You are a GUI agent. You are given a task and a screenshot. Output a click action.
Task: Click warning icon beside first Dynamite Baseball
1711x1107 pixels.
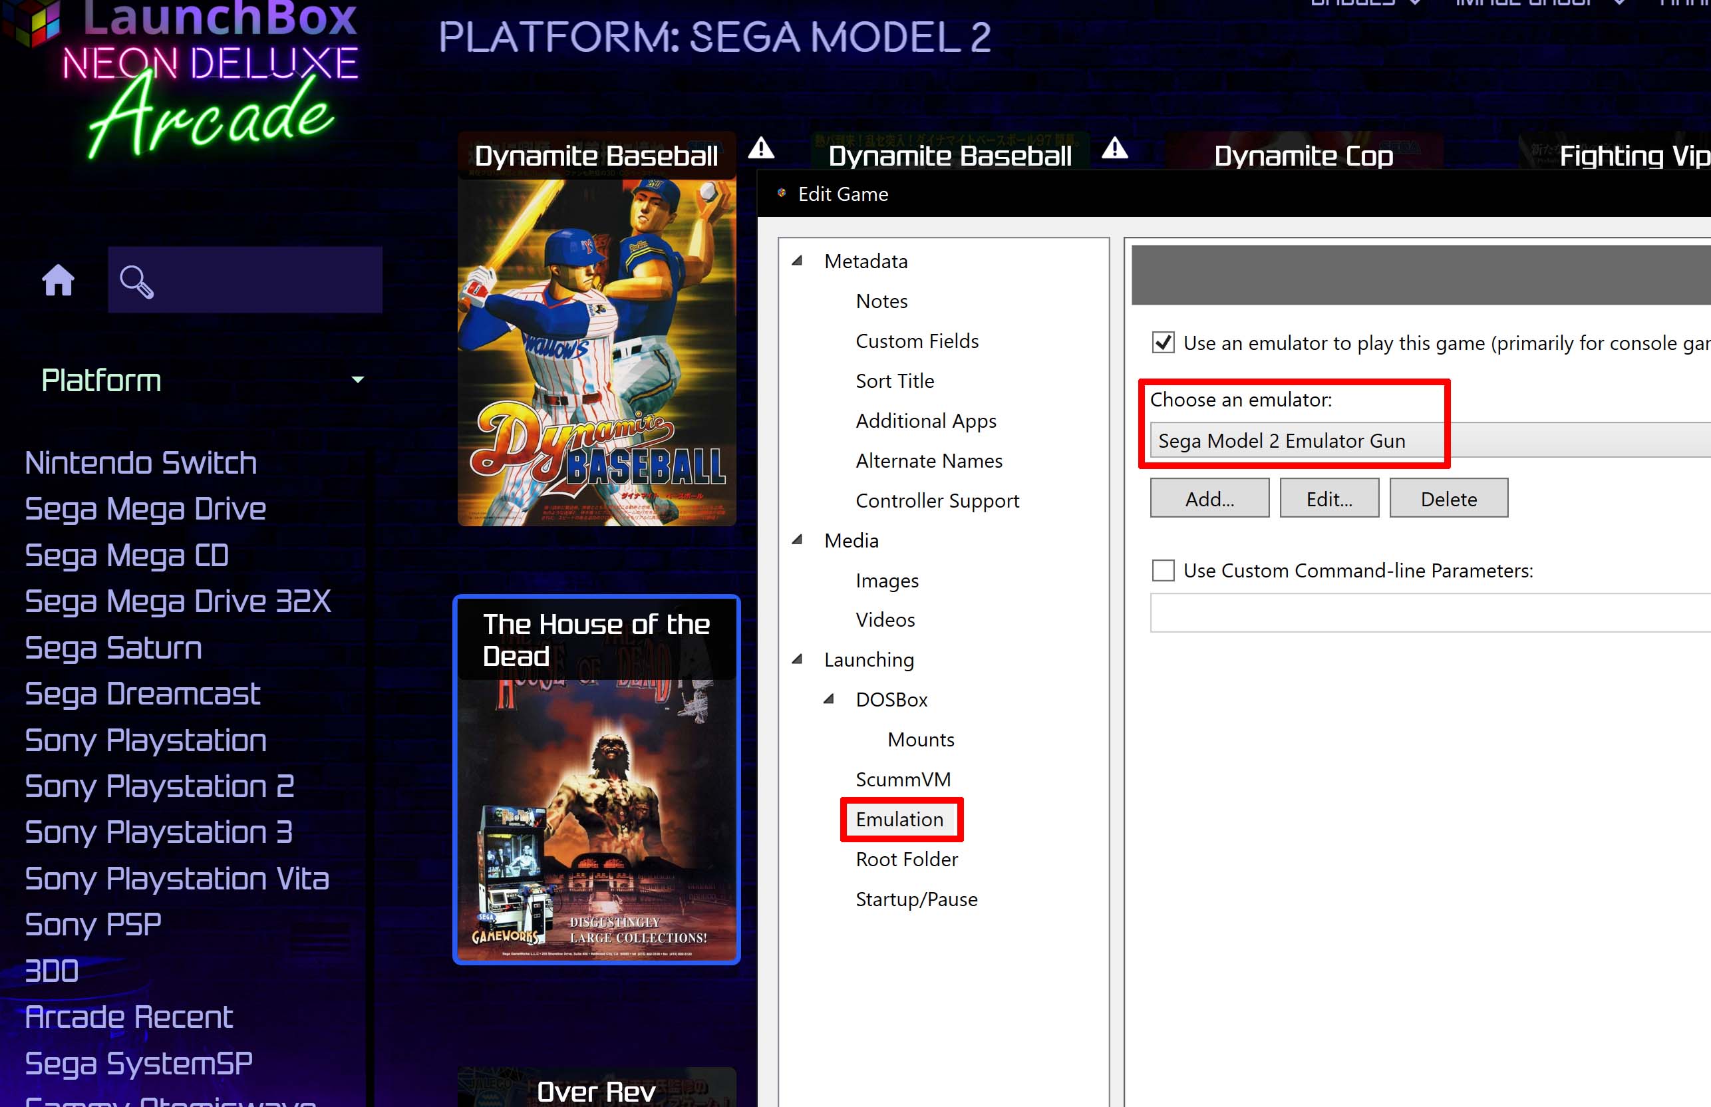761,149
